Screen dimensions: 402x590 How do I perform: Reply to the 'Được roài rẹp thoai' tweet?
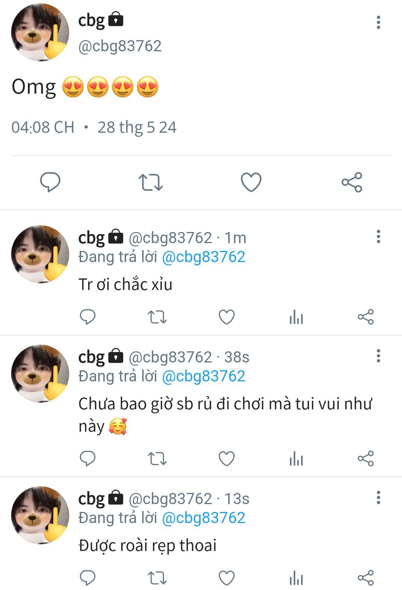[88, 578]
